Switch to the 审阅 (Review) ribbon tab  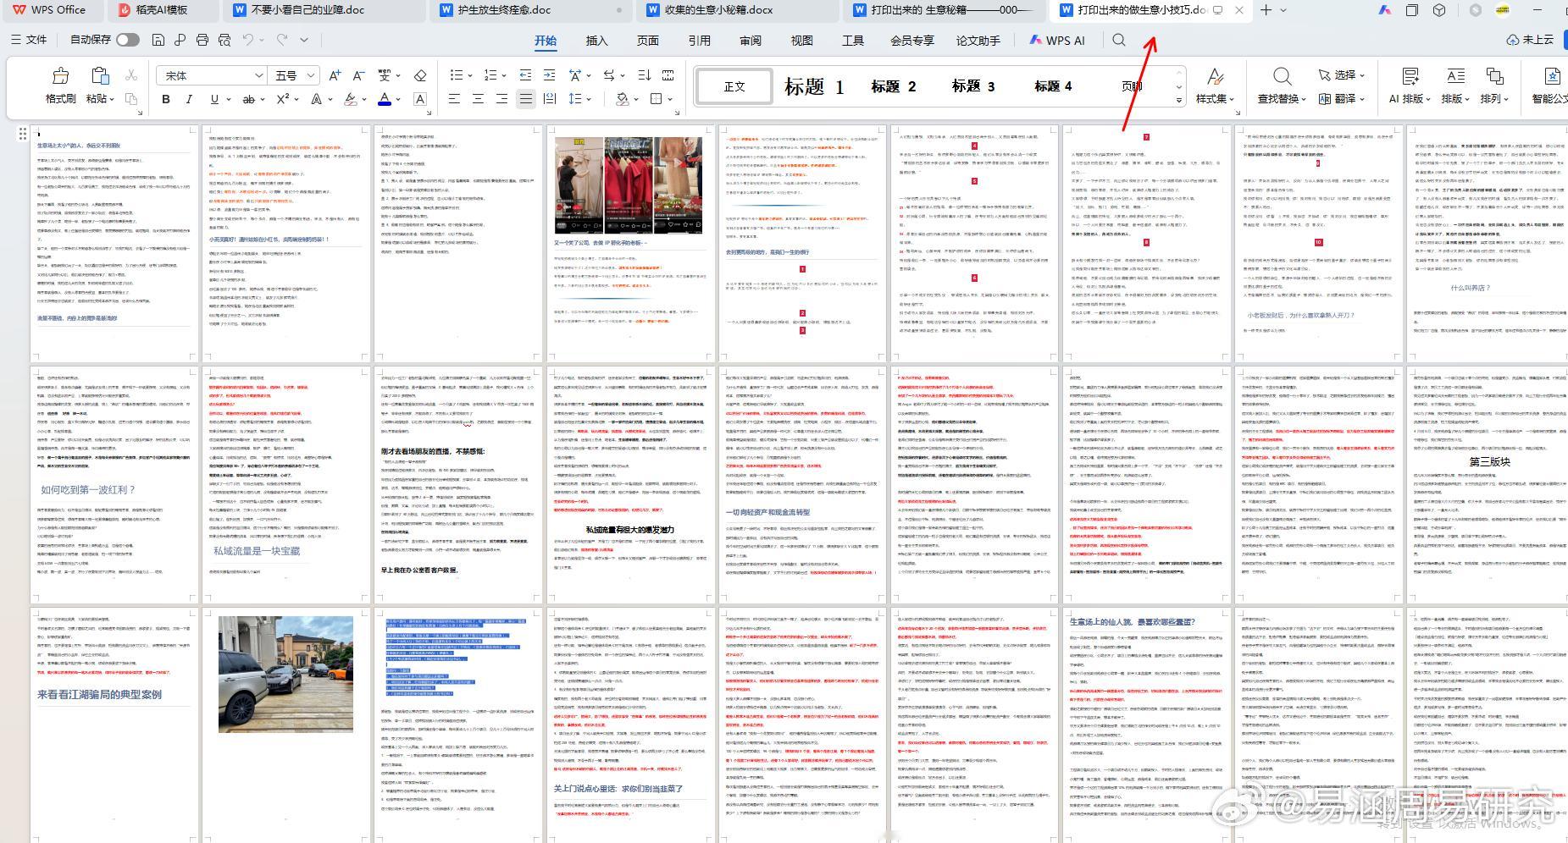[x=751, y=41]
